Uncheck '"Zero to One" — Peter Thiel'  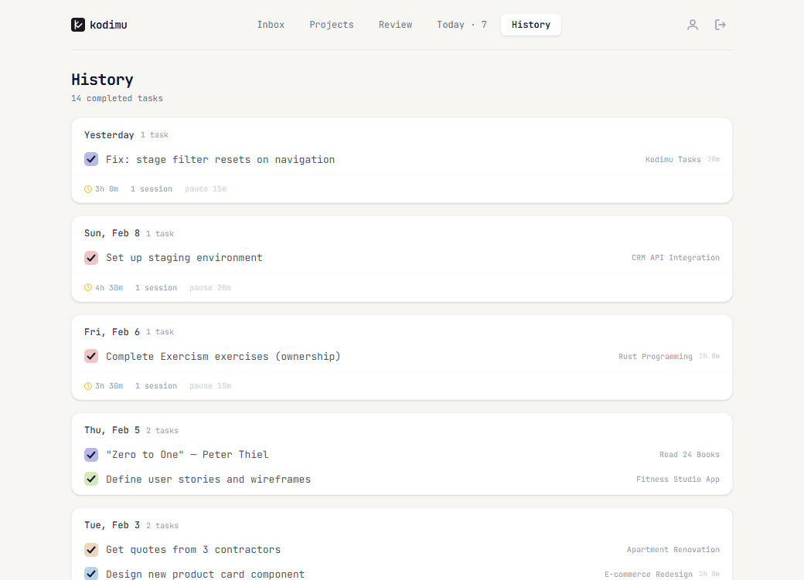pyautogui.click(x=91, y=454)
